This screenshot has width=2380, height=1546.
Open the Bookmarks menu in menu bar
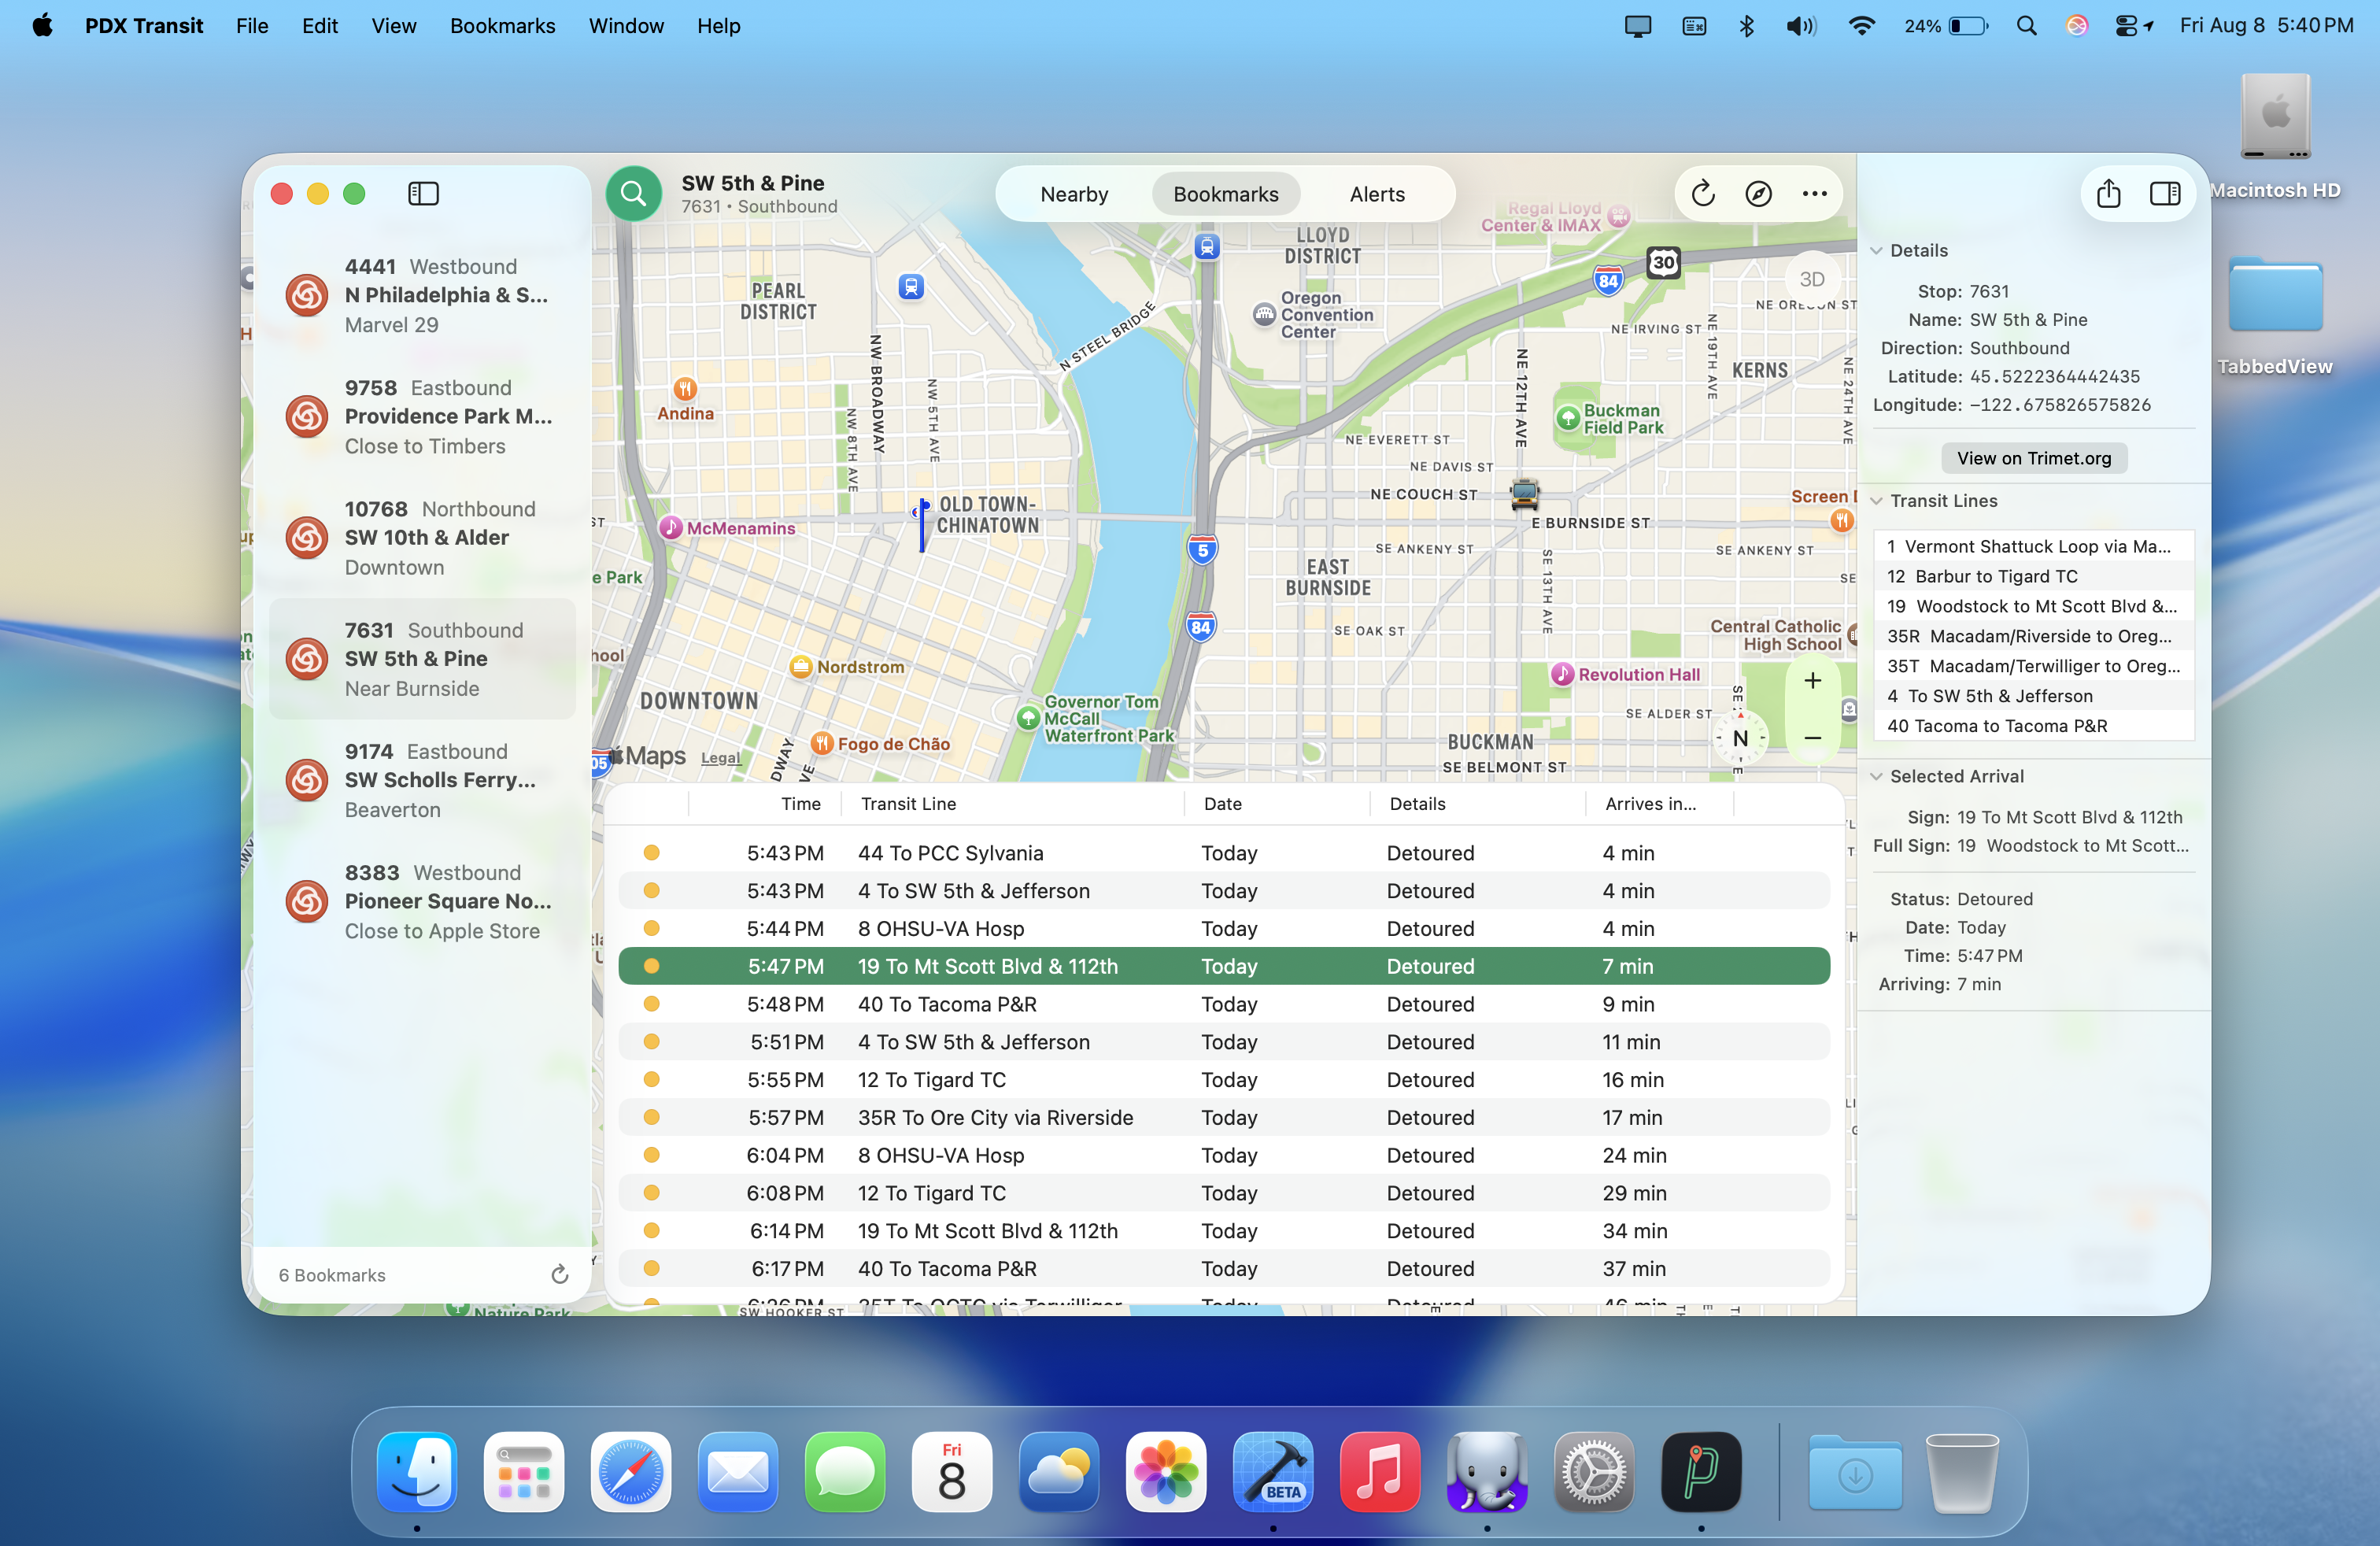[x=502, y=26]
